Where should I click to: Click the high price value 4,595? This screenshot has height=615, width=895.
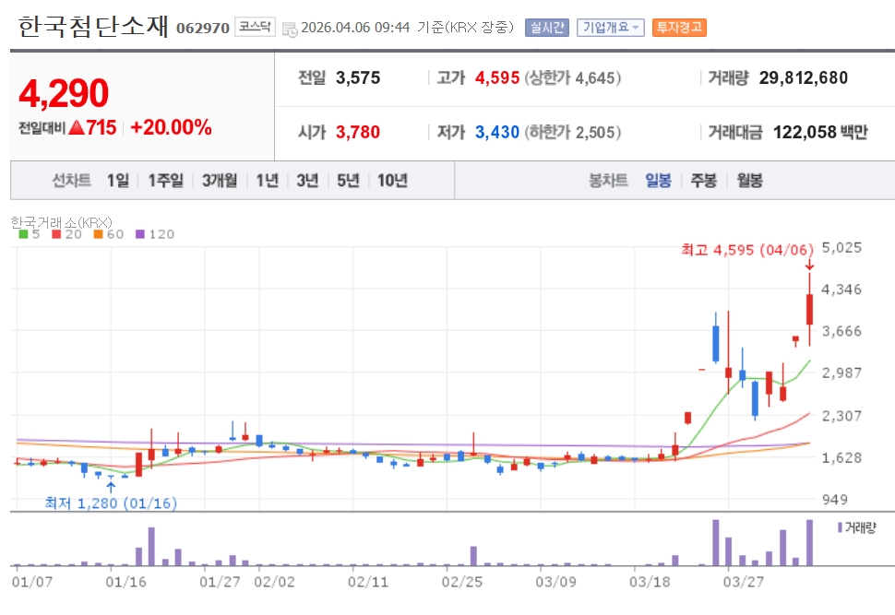(497, 78)
